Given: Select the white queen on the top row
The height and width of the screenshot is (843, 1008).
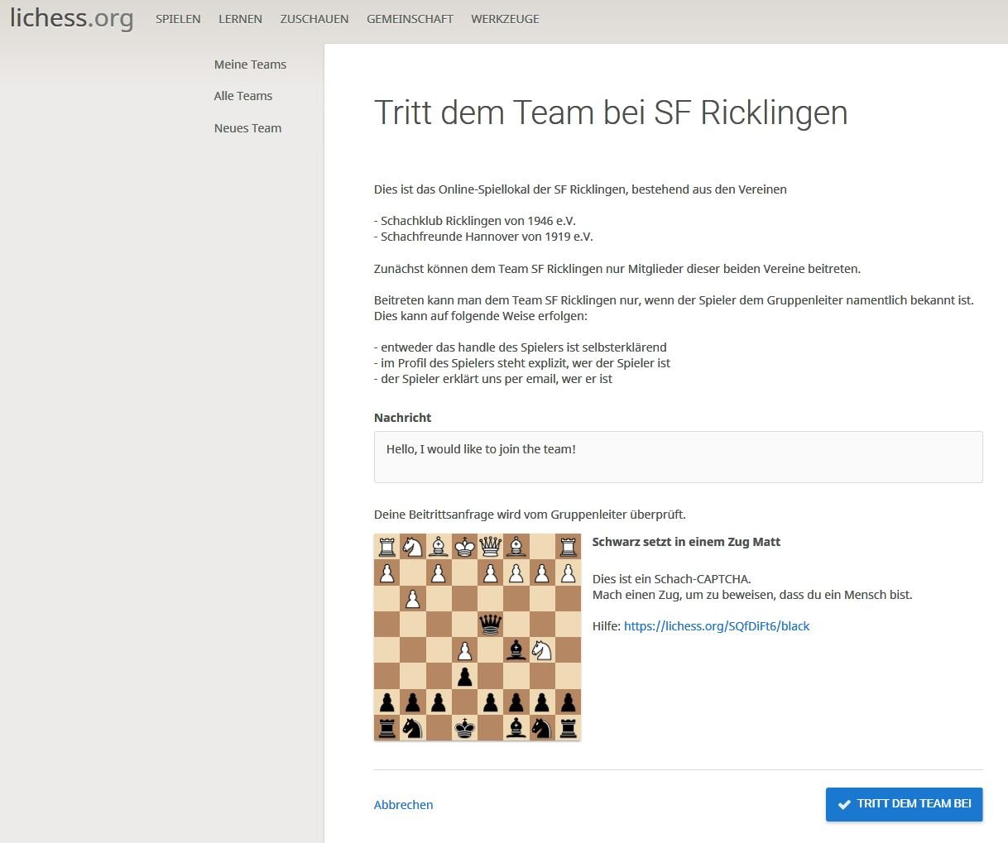Looking at the screenshot, I should [x=491, y=546].
